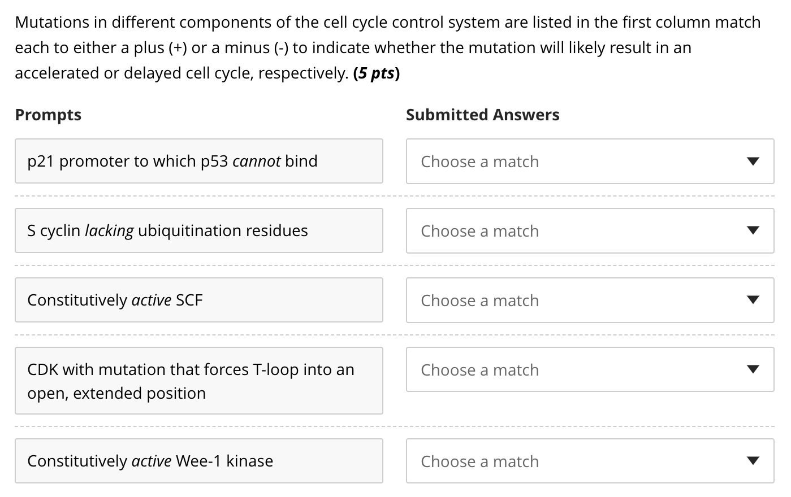Click the arrow icon in CDK T-loop row
This screenshot has width=791, height=497.
tap(753, 370)
